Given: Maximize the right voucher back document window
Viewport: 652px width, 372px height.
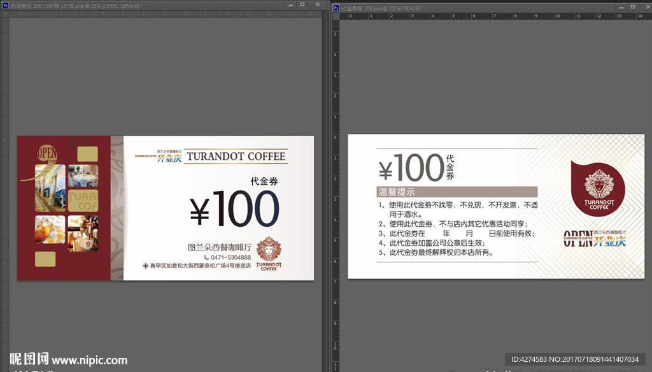Looking at the screenshot, I should pos(632,8).
